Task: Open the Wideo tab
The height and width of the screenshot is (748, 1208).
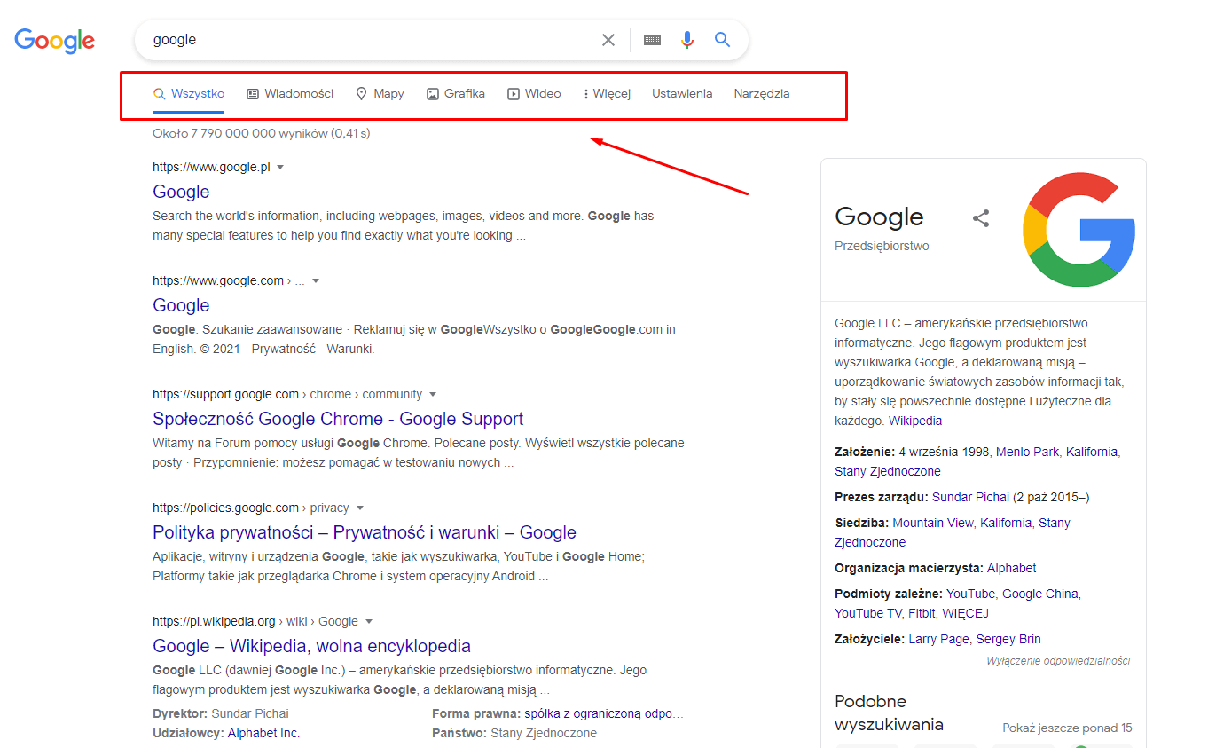Action: (x=534, y=93)
